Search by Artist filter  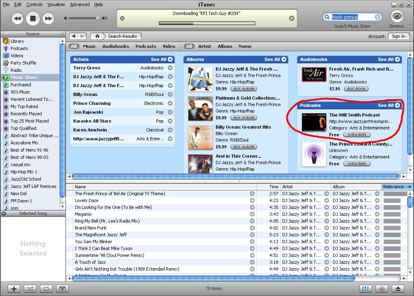(205, 46)
